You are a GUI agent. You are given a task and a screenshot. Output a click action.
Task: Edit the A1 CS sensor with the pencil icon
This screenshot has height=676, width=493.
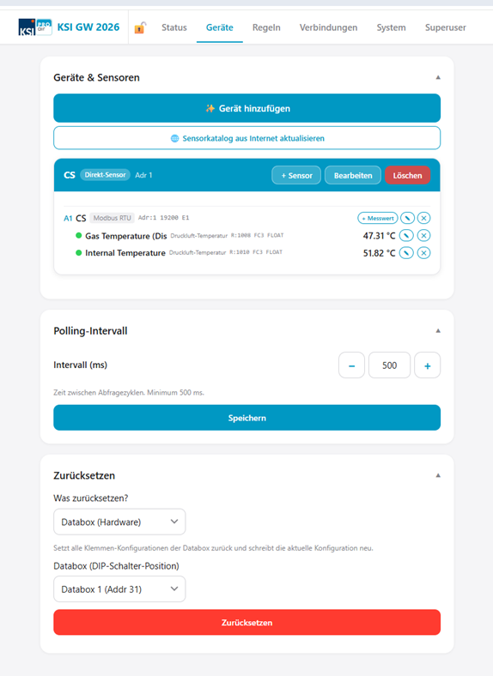[x=407, y=218]
